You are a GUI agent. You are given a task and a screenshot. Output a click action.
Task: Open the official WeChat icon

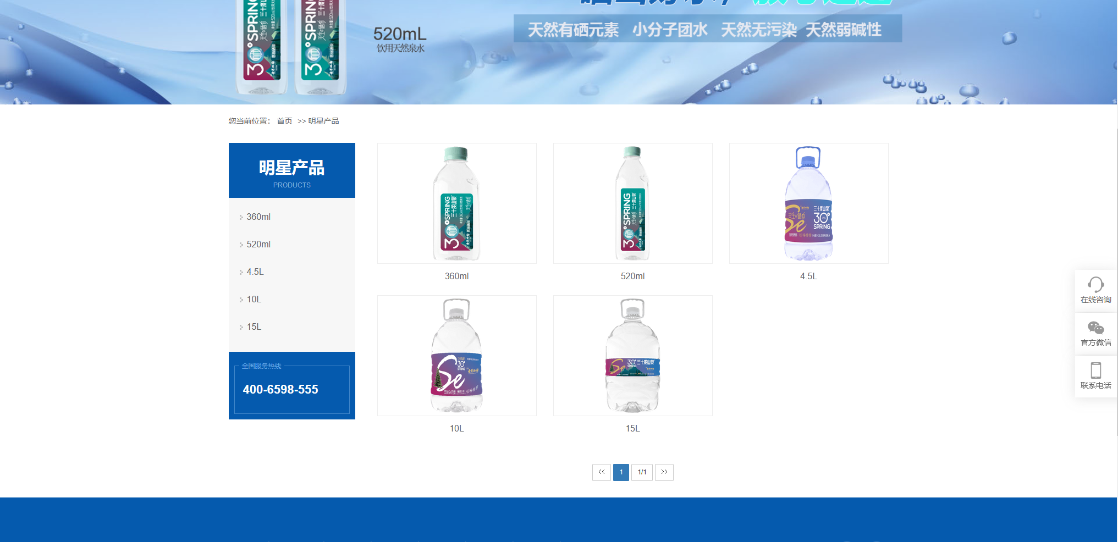point(1095,328)
